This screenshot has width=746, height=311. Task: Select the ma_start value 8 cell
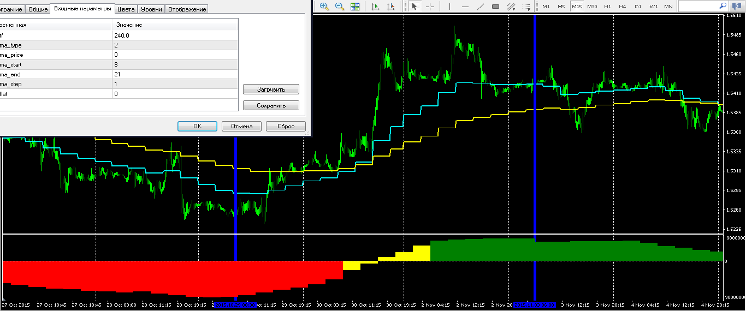click(175, 65)
